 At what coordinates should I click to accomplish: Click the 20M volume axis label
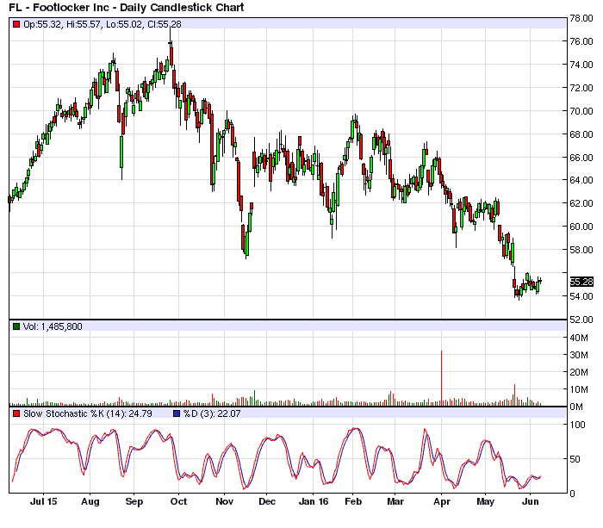tap(579, 372)
